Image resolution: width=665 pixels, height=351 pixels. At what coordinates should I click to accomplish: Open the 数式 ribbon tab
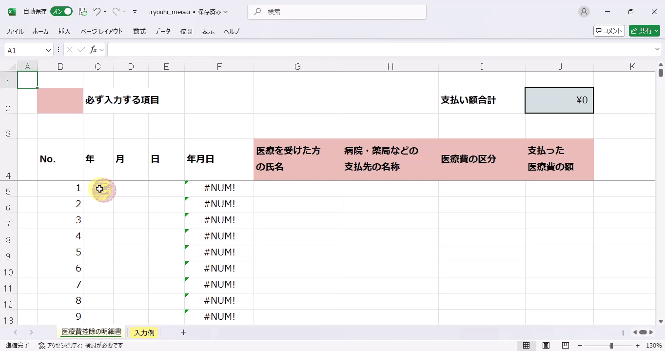point(139,31)
